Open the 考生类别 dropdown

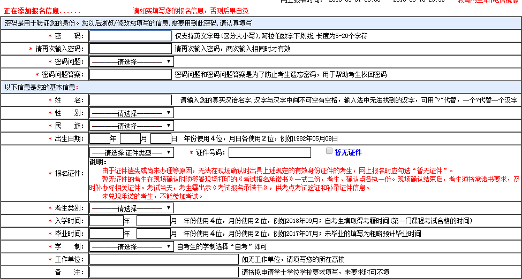tap(132, 208)
